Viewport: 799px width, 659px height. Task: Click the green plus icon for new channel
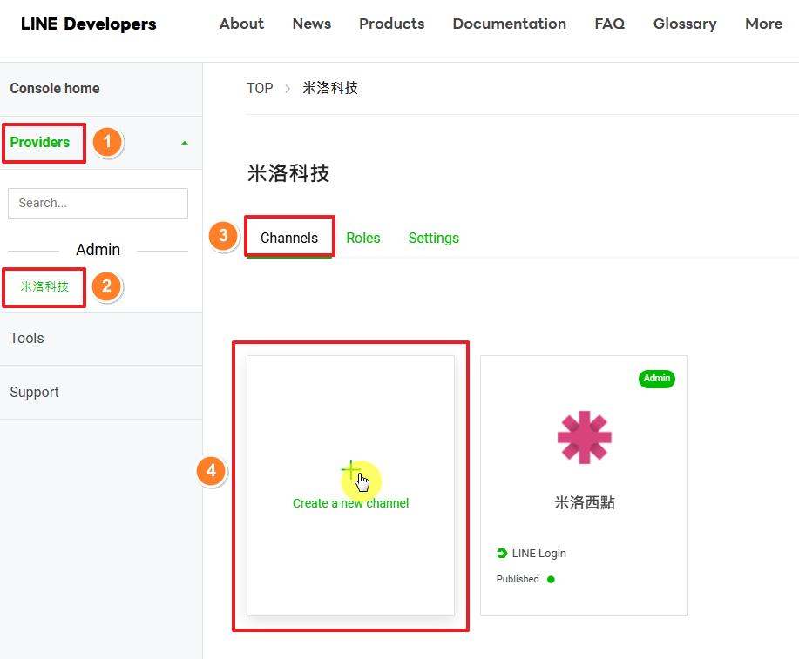350,472
